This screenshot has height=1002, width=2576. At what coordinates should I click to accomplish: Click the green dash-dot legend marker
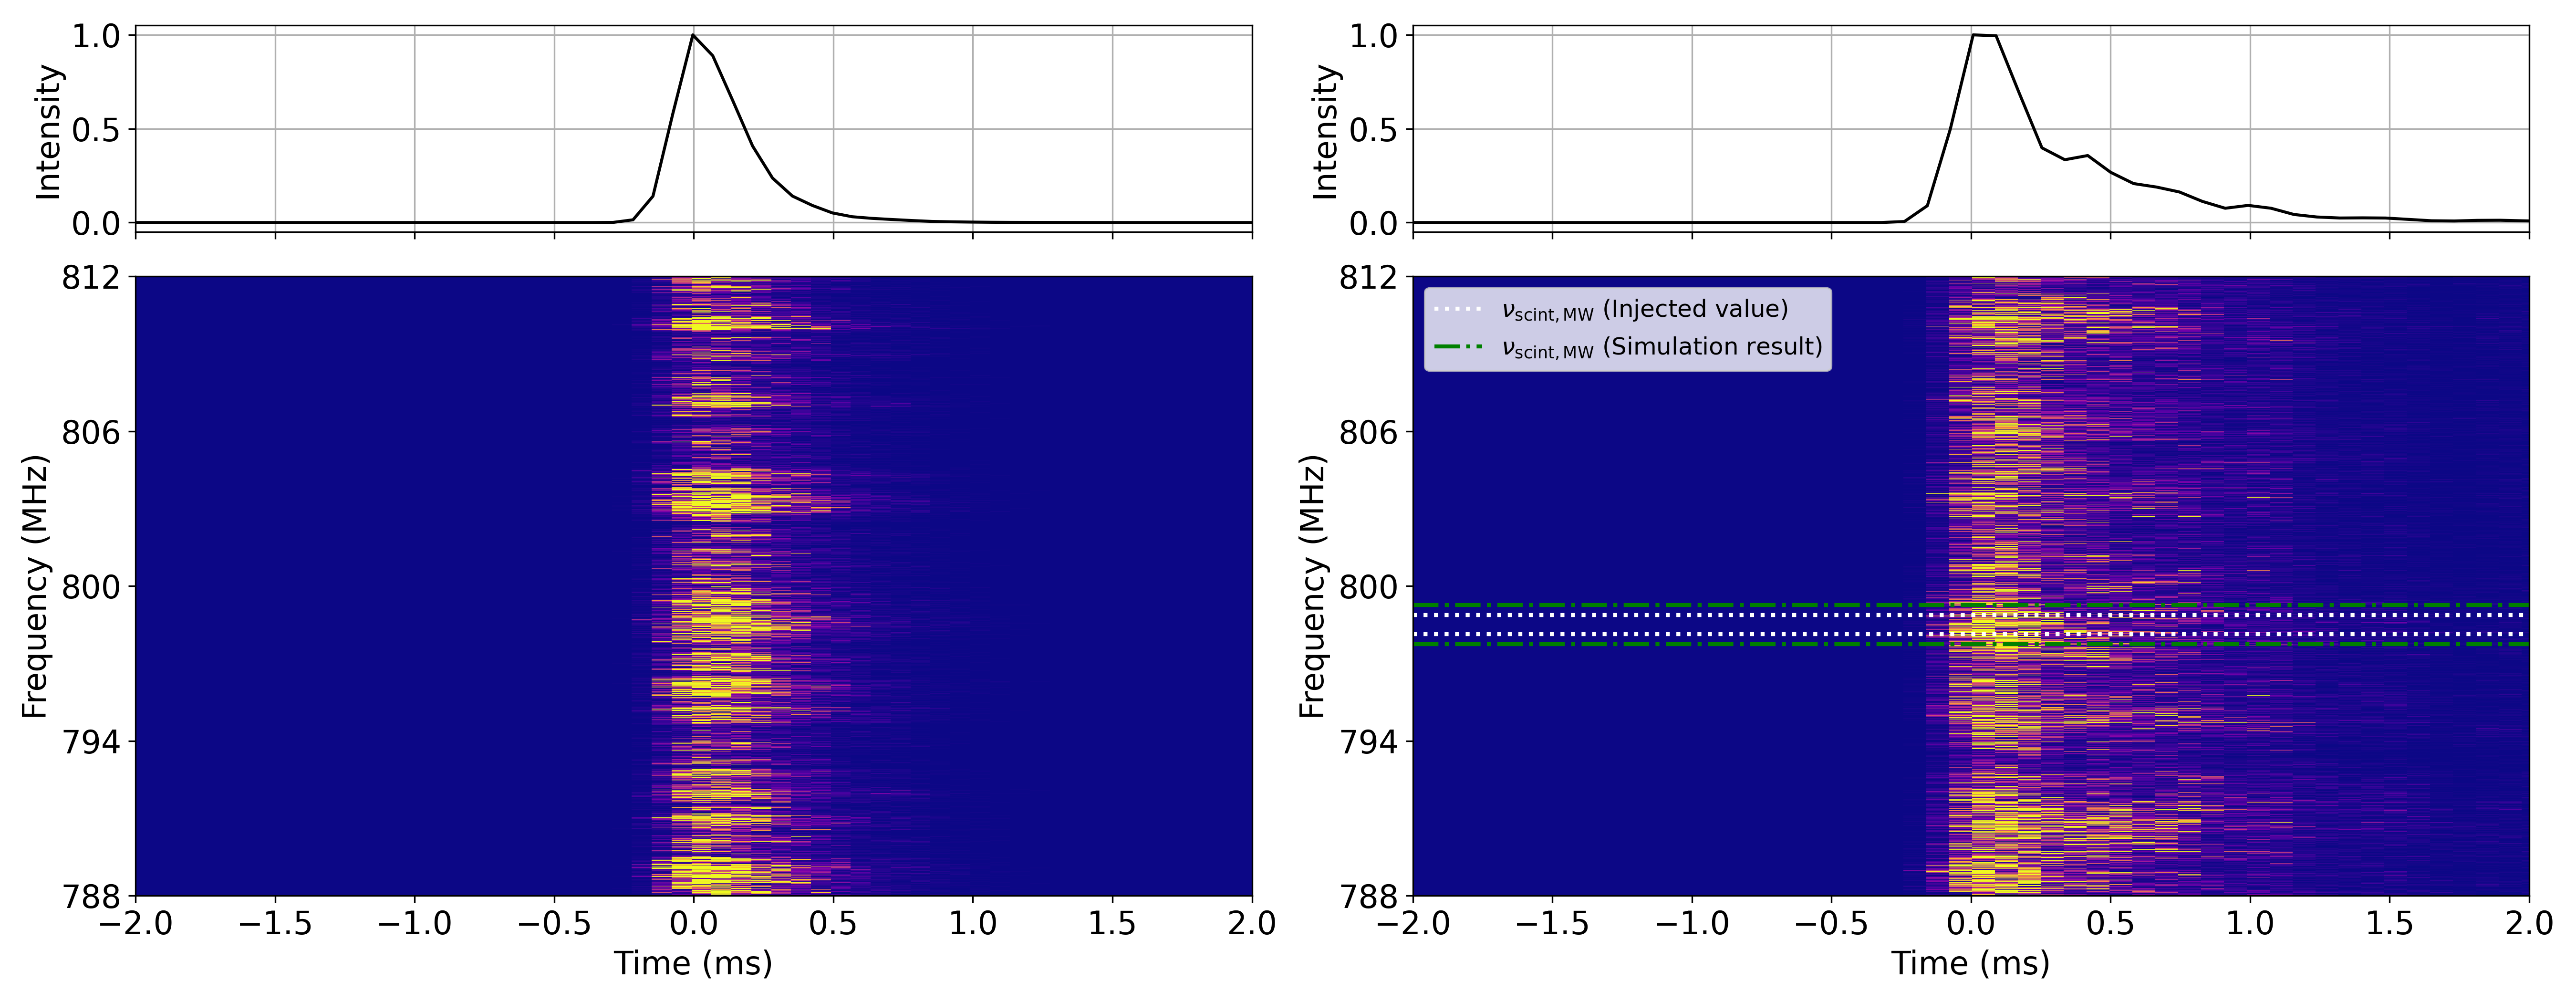pos(1458,347)
